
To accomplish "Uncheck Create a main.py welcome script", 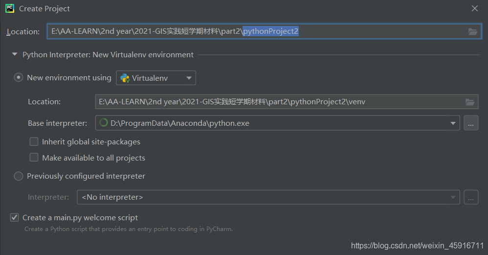I will click(14, 217).
